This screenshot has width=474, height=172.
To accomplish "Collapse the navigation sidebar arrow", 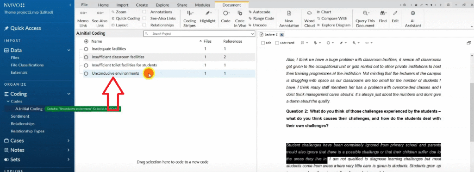I will coord(70,5).
